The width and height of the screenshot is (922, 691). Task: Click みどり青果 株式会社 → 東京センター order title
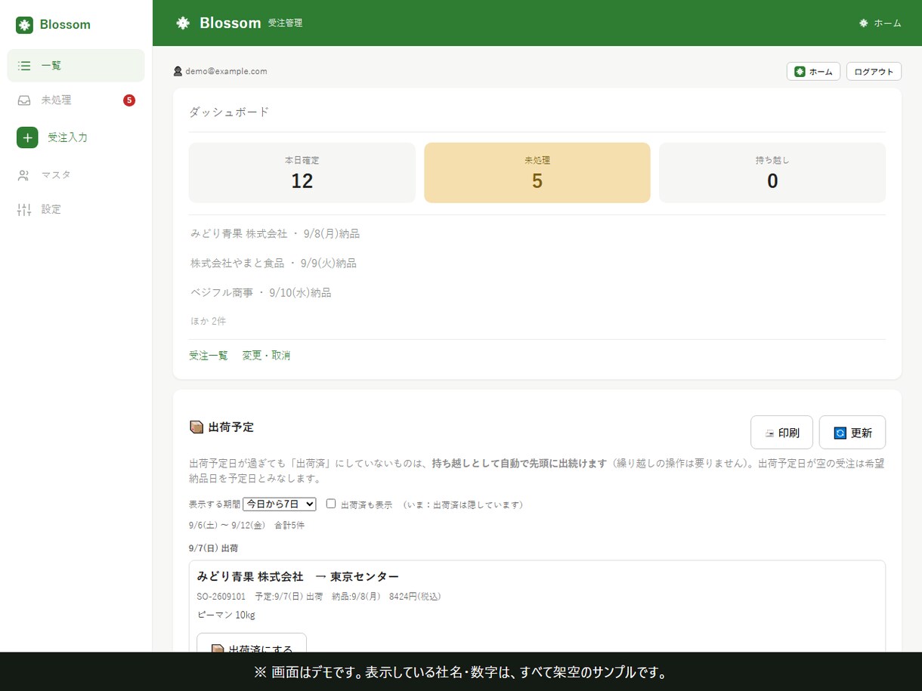(x=298, y=577)
